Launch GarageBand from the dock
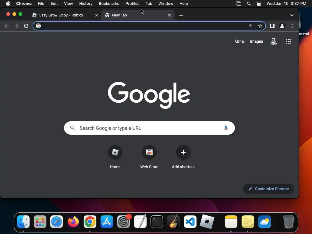Viewport: 312px width, 234px height. coord(173,222)
